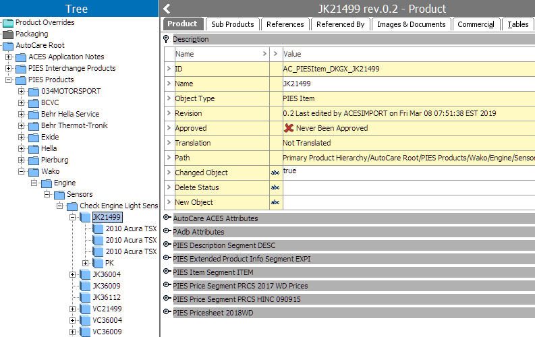Click the Product Overrides folder icon
535x337 pixels.
(x=8, y=22)
